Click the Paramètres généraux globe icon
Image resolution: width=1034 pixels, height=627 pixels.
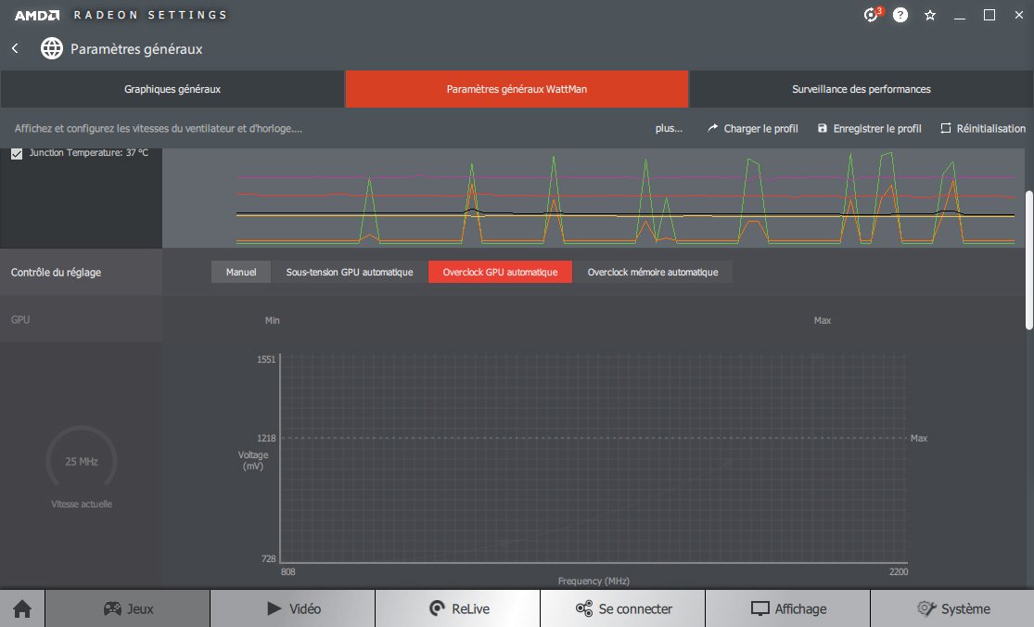point(52,49)
